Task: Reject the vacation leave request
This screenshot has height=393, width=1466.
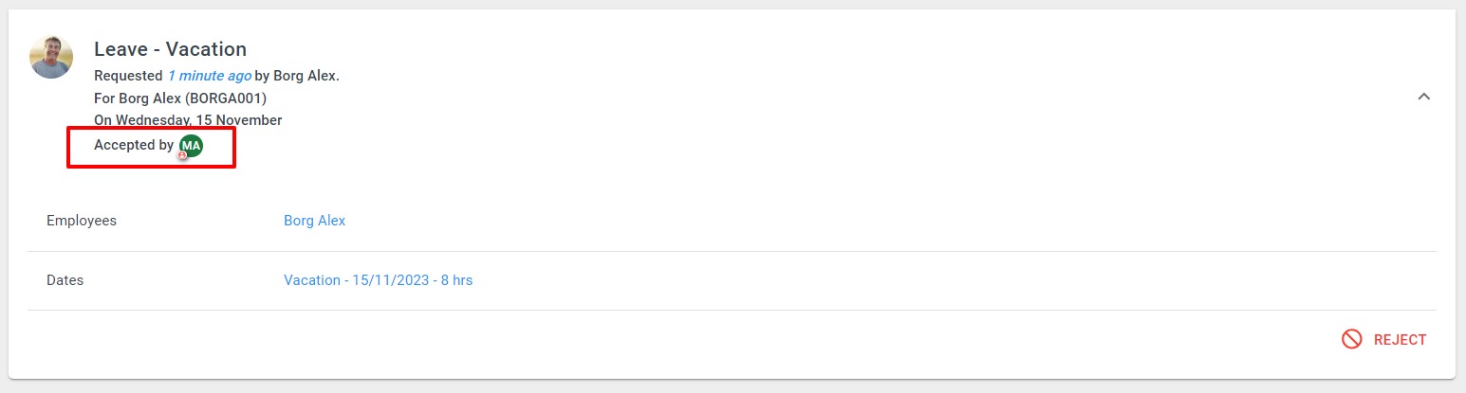Action: pos(1384,339)
